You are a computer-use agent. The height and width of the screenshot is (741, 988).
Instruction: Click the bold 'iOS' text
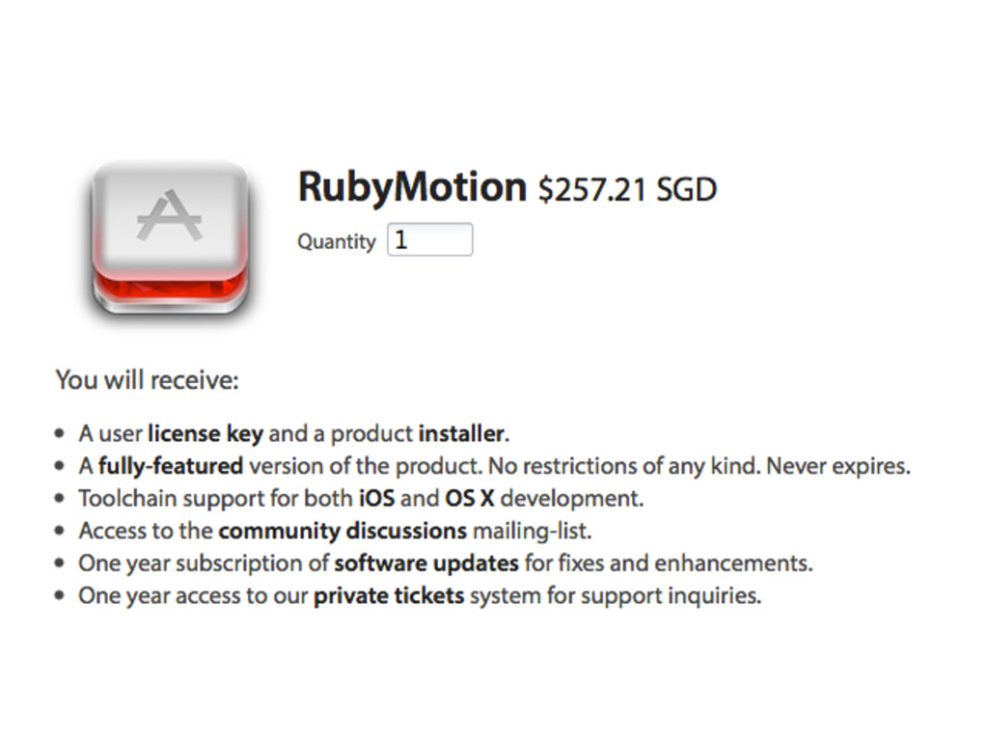377,499
